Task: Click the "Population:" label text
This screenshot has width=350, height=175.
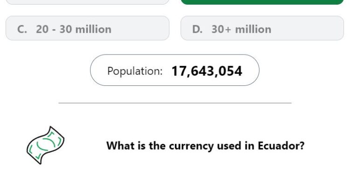Action: [x=135, y=71]
